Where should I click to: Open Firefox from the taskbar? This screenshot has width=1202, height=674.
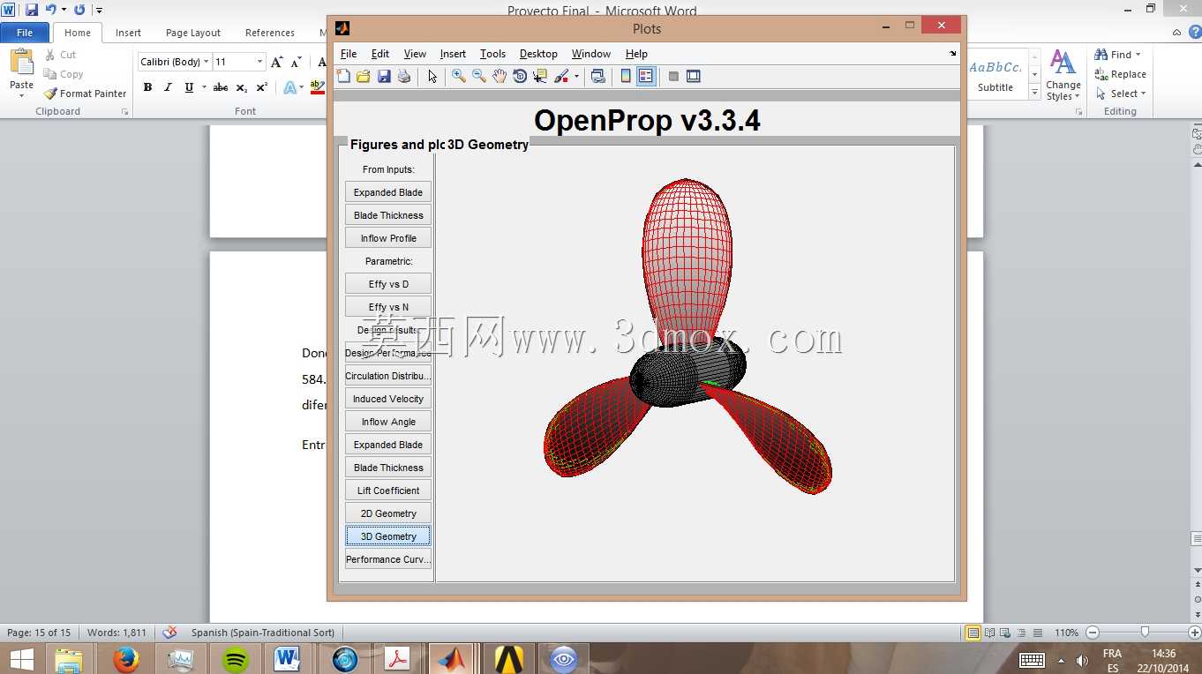[126, 659]
